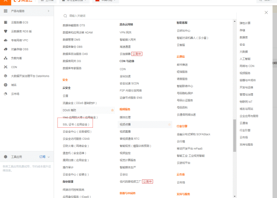Open the 订阅 dropdown under 工具应用

[x=44, y=157]
